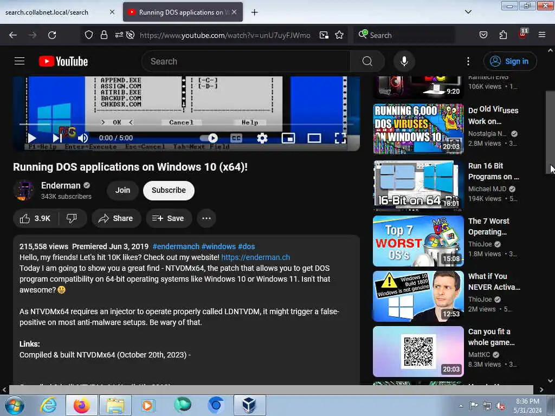The width and height of the screenshot is (555, 416).
Task: Open the QR code video thumbnail
Action: point(418,351)
